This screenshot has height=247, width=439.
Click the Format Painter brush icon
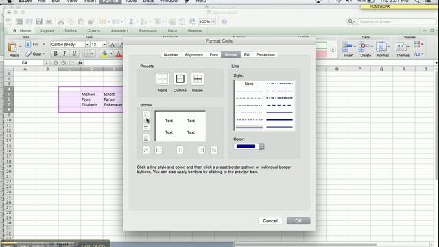(x=91, y=21)
